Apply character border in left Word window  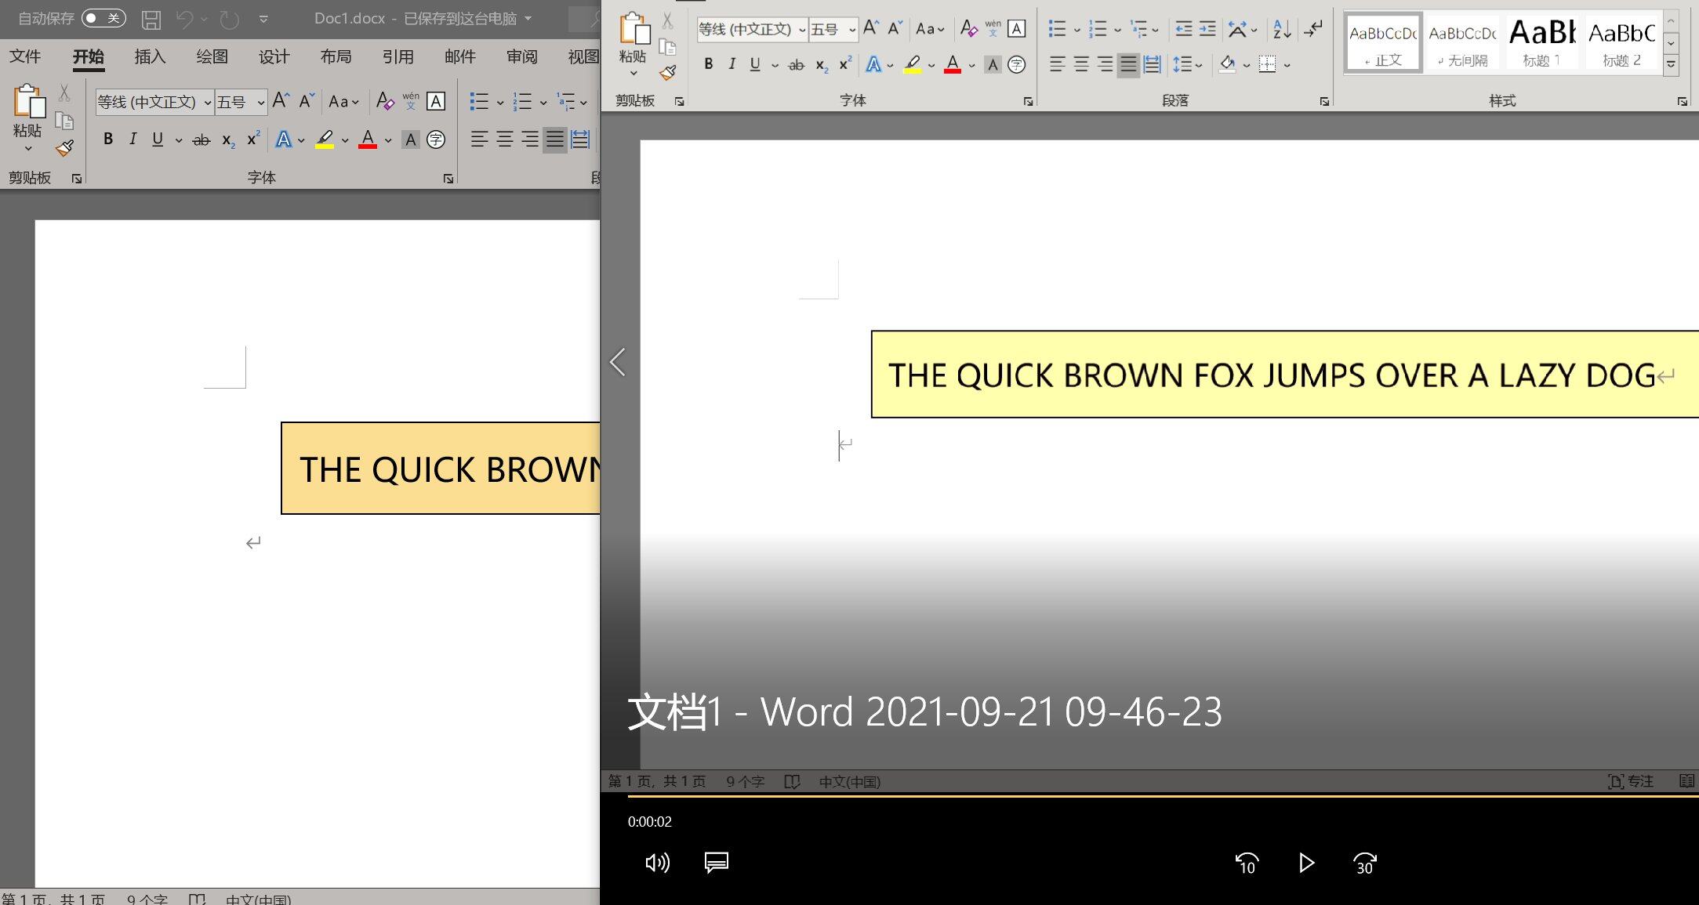tap(436, 101)
